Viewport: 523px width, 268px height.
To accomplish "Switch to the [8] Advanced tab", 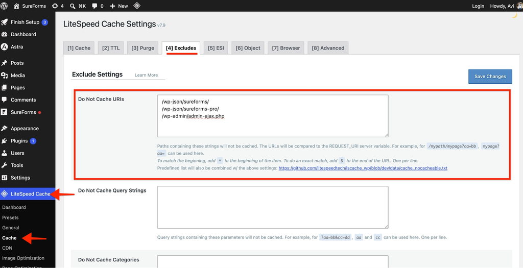I will coord(328,48).
